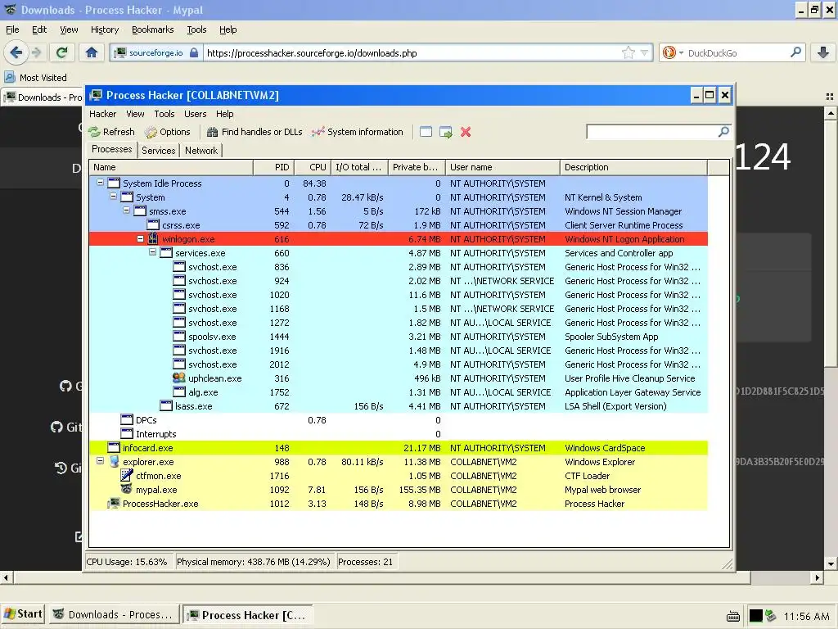Collapse the System Idle Process tree
The width and height of the screenshot is (838, 629).
coord(100,183)
